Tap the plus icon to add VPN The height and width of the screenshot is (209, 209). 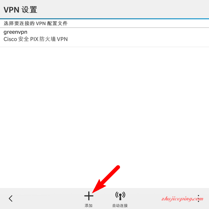[89, 196]
